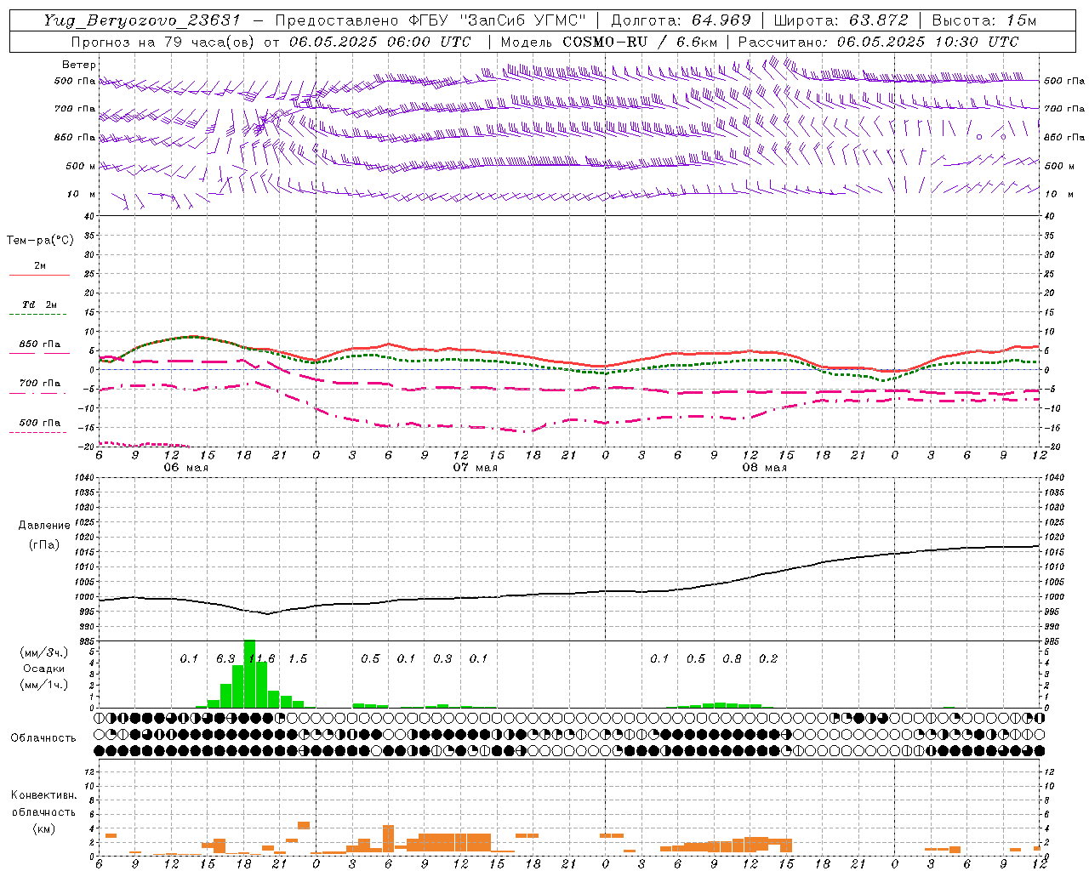Click the 11.6 precipitation value
Screen dimensions: 1089x871
(261, 659)
